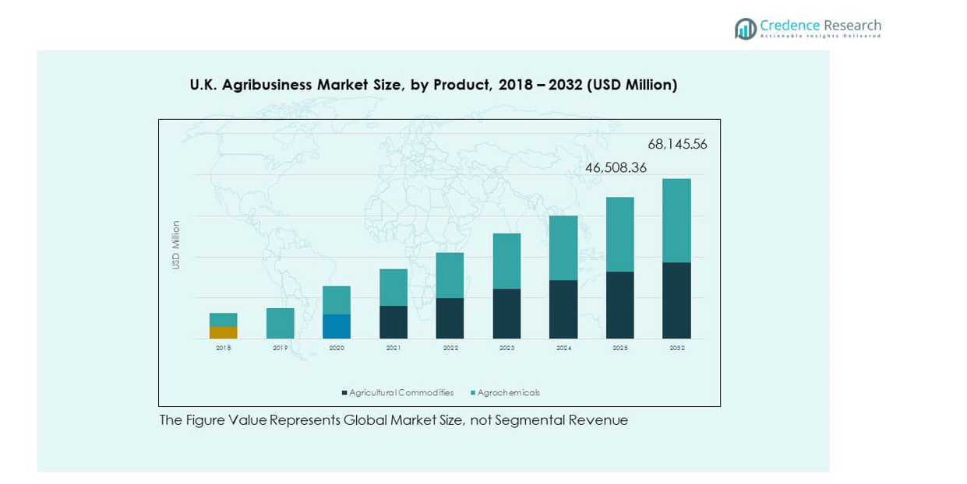Click the Global Market Size footnote text
Viewport: 967px width, 484px height.
pos(394,420)
